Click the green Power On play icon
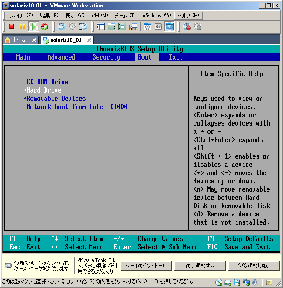Image resolution: width=283 pixels, height=288 pixels. tap(33, 26)
